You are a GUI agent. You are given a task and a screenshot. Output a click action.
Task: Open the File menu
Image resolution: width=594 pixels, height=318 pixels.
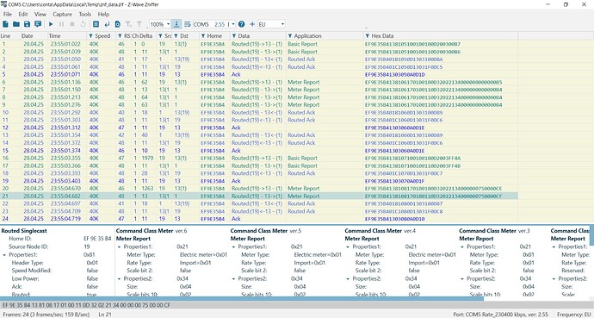[7, 15]
